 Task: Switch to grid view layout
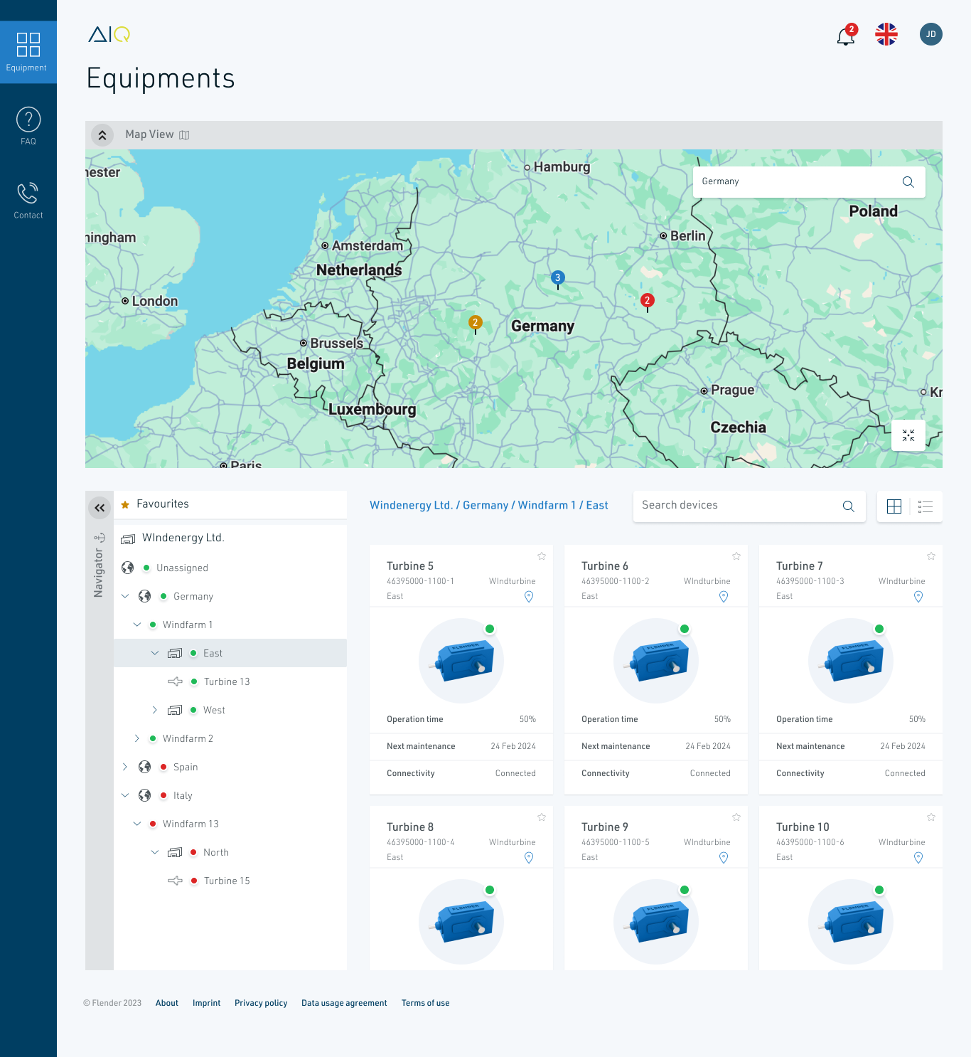[x=894, y=506]
